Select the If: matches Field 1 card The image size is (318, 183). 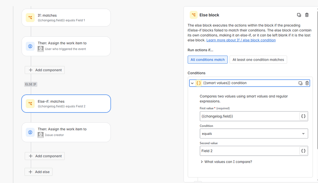(66, 17)
